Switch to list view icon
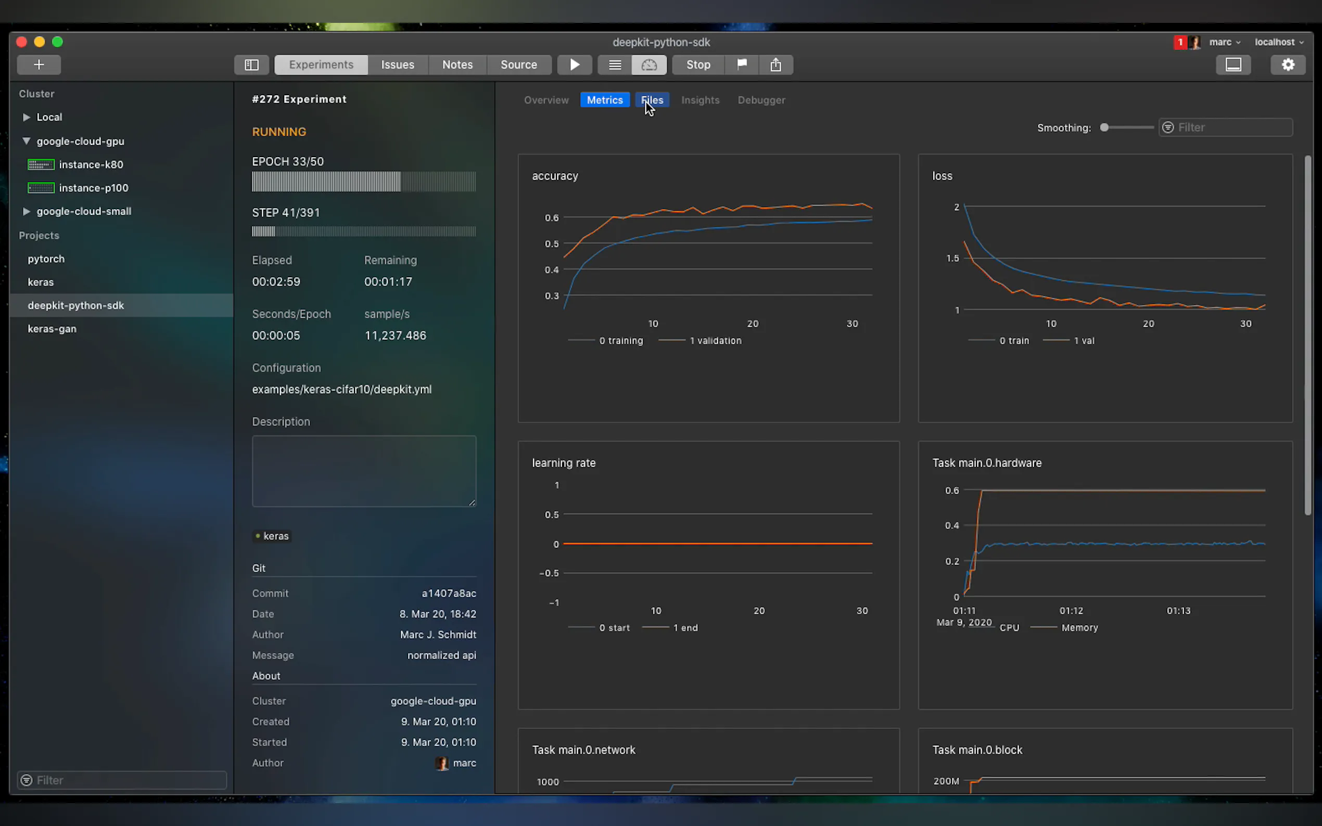The image size is (1322, 826). pos(615,64)
